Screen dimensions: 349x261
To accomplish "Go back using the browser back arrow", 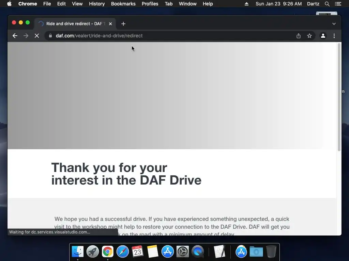I will (15, 36).
